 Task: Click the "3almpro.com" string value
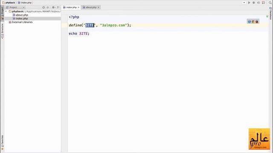113,25
